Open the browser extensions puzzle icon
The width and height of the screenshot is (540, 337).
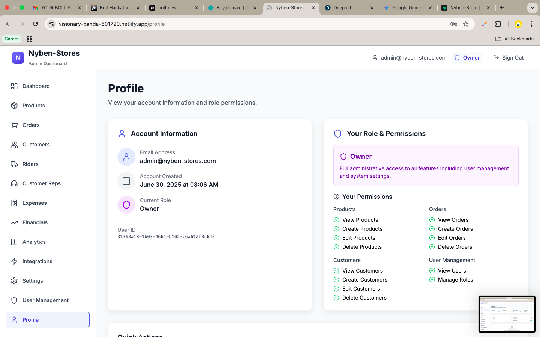point(498,24)
